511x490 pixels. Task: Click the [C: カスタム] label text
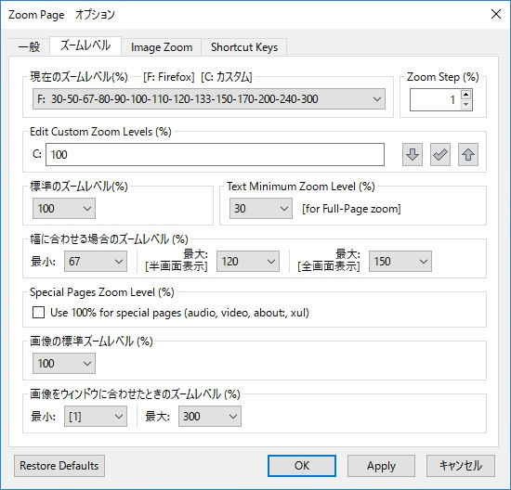click(227, 77)
